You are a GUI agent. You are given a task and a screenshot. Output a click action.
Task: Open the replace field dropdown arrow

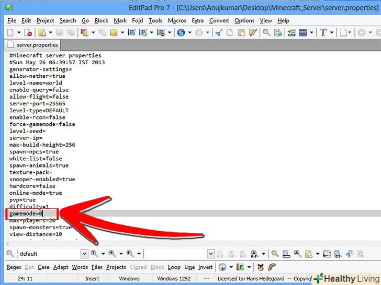click(x=210, y=254)
